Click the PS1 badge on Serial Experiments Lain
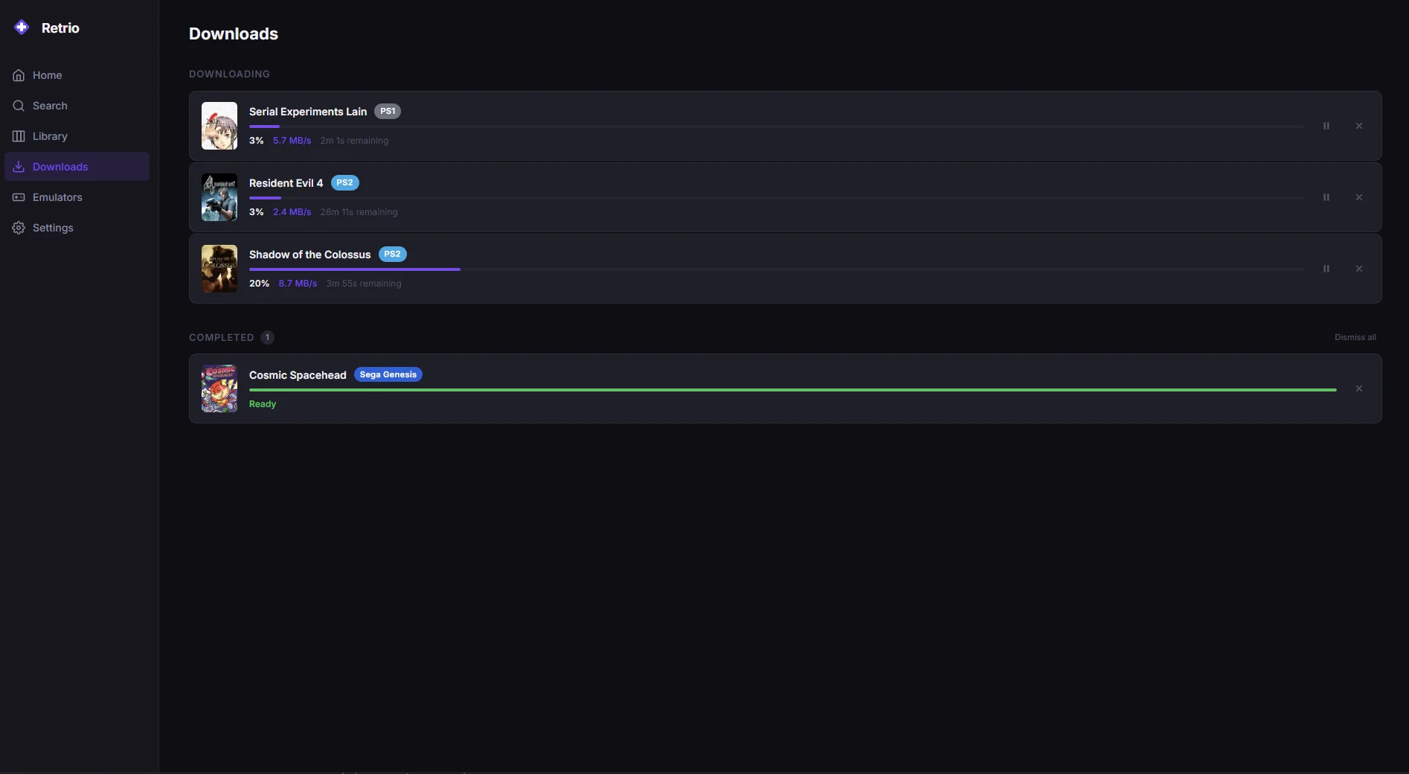Screen dimensions: 1409x774 [387, 111]
